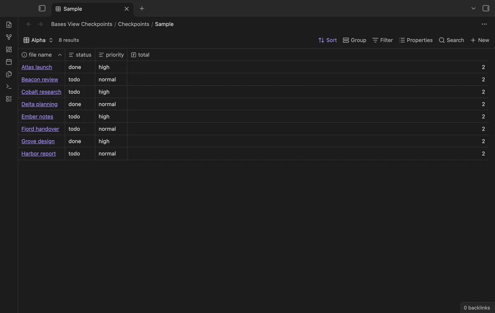Screen dimensions: 495x313
Task: Open templates icon in ribbon
Action: 9,74
